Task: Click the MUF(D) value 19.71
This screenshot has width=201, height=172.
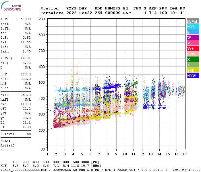Action: click(26, 58)
